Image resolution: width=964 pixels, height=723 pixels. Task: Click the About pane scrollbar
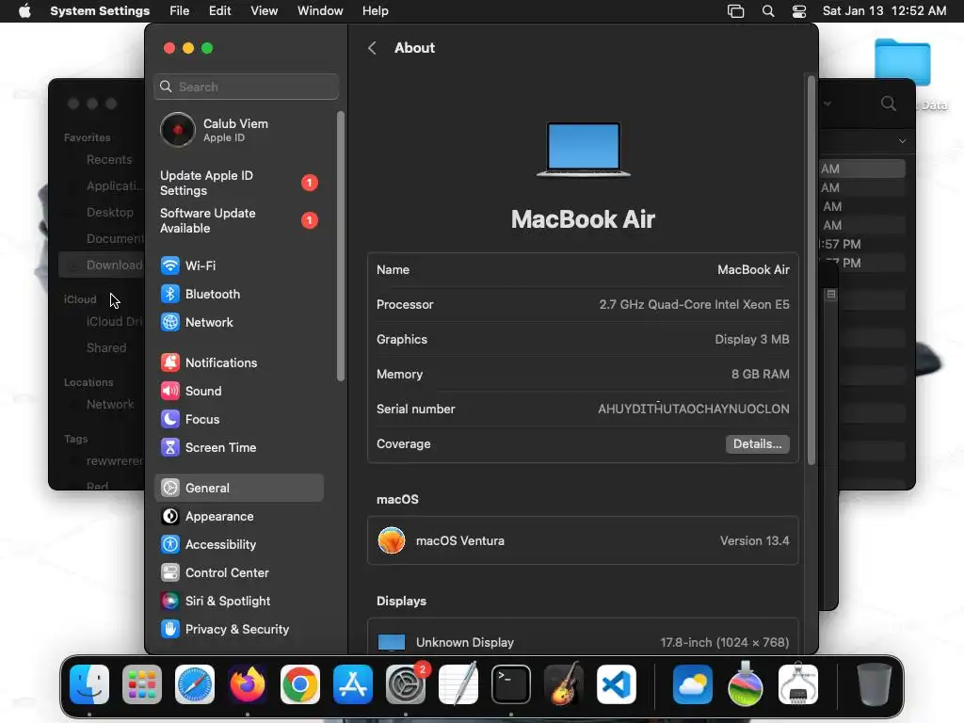(x=811, y=270)
